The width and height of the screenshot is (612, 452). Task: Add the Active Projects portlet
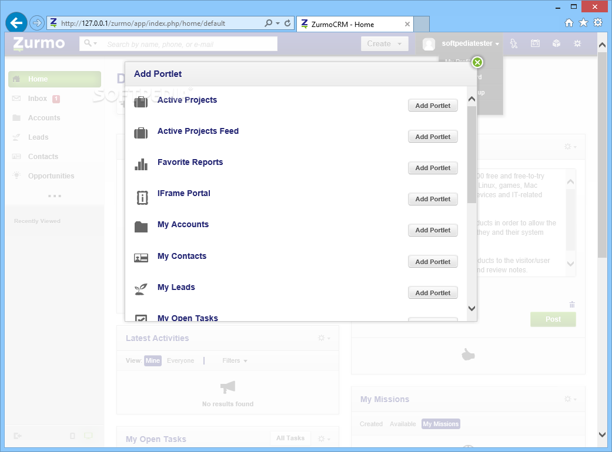click(x=433, y=106)
